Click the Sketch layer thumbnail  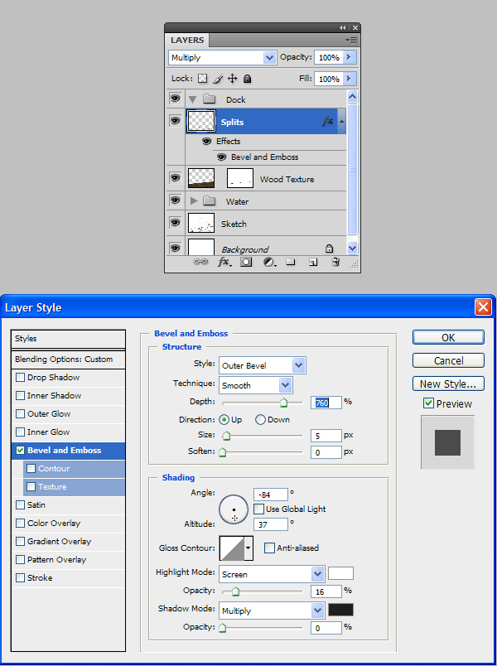[201, 224]
